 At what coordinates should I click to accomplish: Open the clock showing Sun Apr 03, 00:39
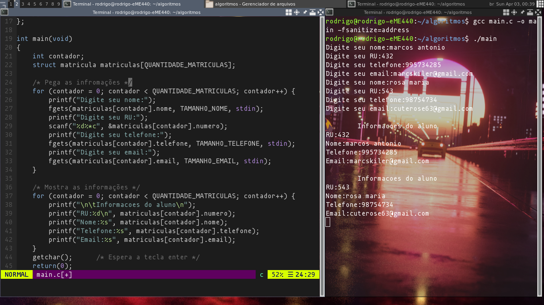pos(515,4)
